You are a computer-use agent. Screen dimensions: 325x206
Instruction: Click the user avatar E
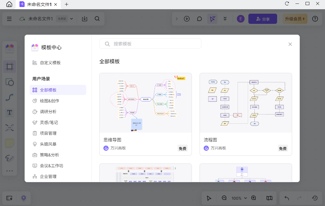click(241, 19)
